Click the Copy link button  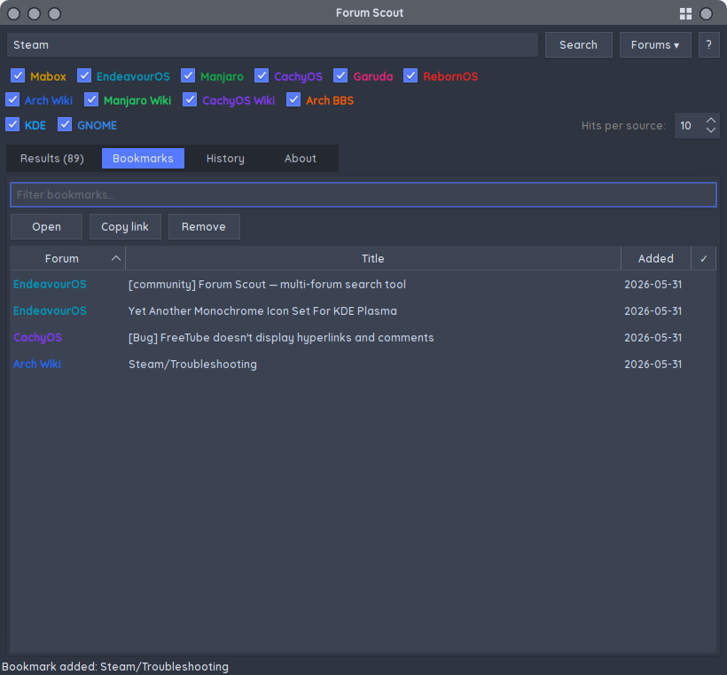click(125, 227)
